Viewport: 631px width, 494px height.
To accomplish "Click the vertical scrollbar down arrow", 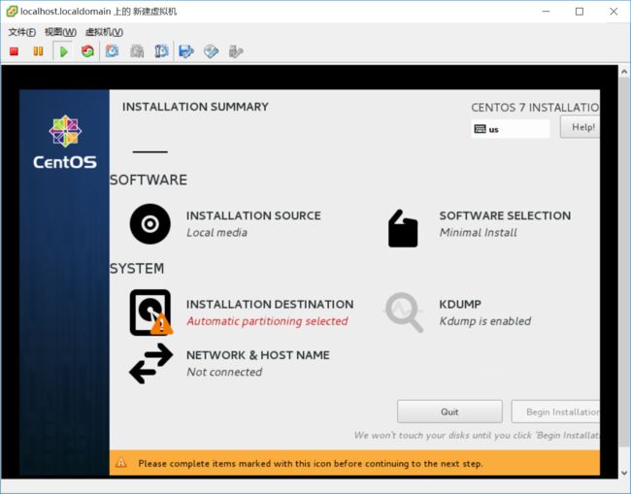I will click(624, 473).
